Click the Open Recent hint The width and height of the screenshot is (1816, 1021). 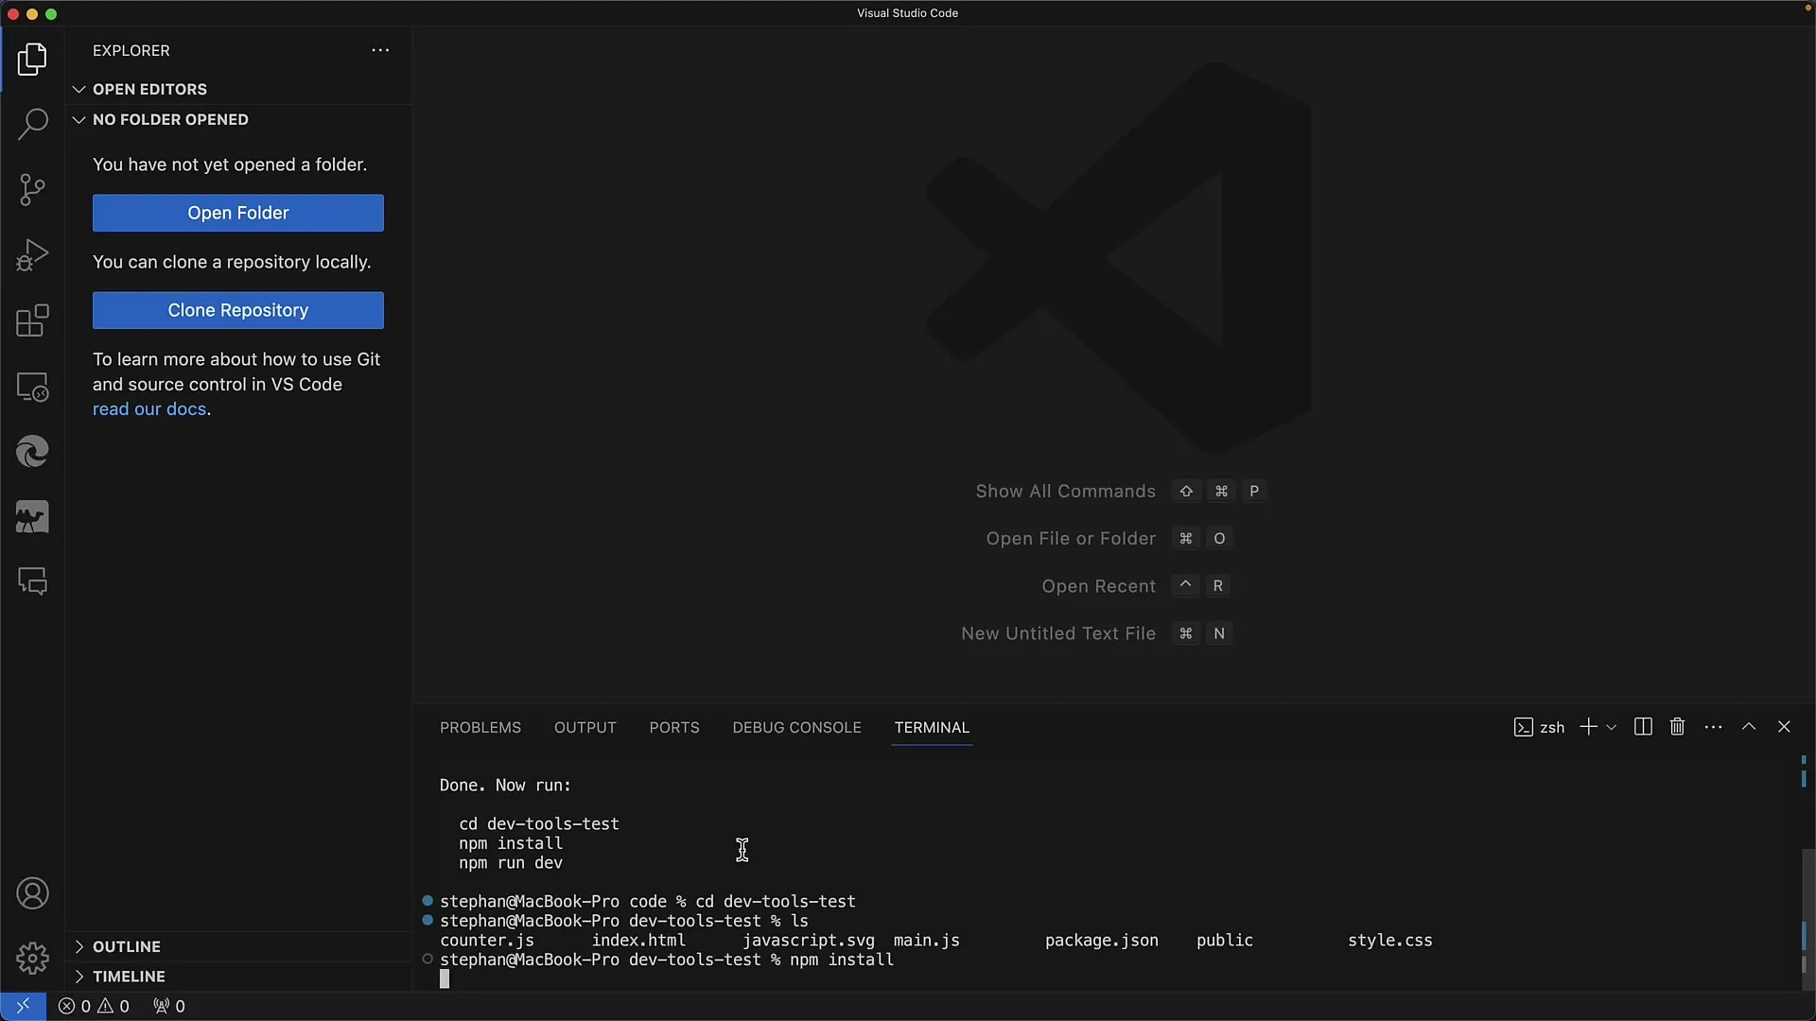1099,586
